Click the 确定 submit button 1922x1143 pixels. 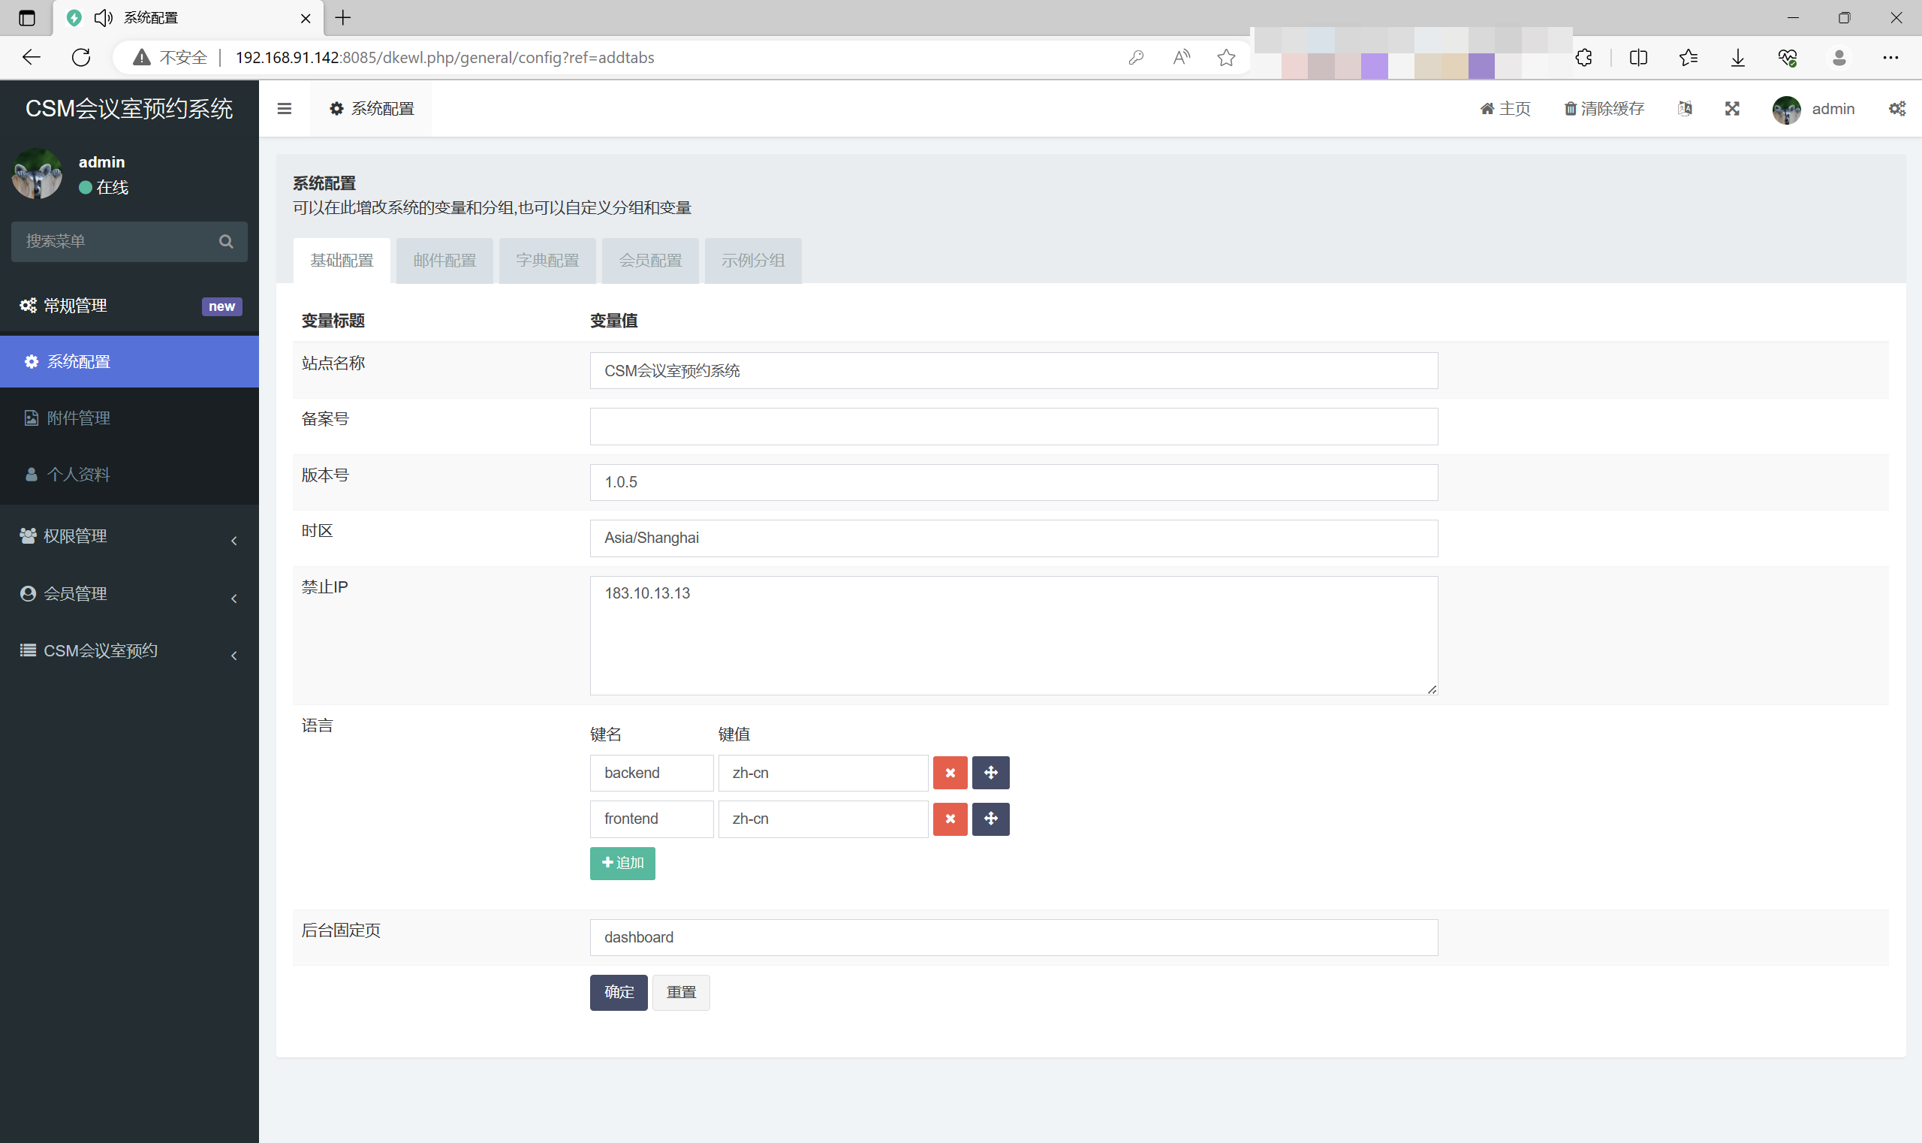[619, 992]
